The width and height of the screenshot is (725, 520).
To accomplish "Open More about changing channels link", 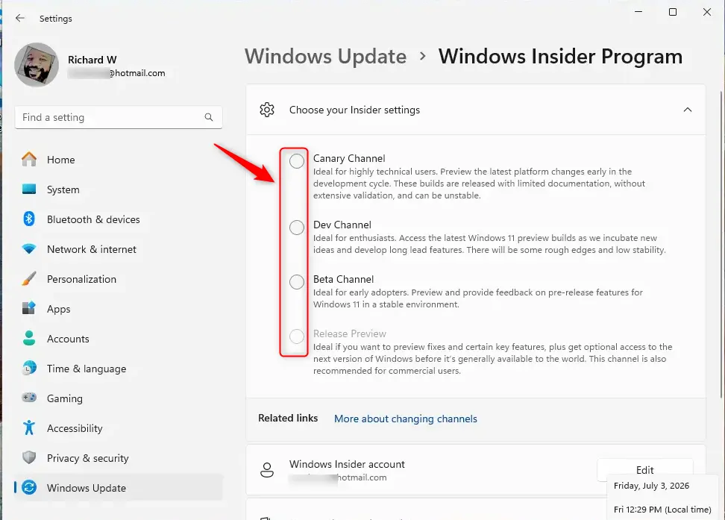I will tap(406, 419).
